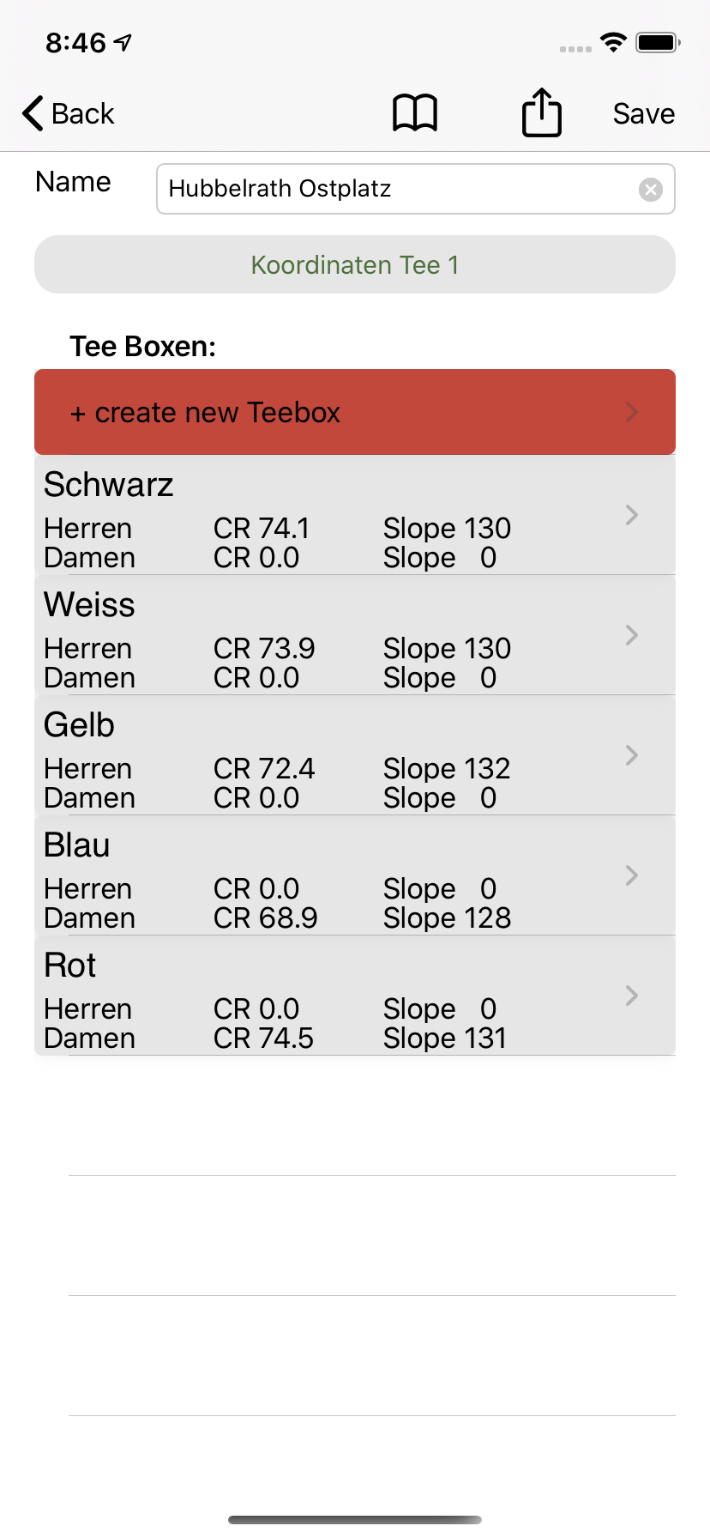
Task: Save the course details
Action: tap(643, 113)
